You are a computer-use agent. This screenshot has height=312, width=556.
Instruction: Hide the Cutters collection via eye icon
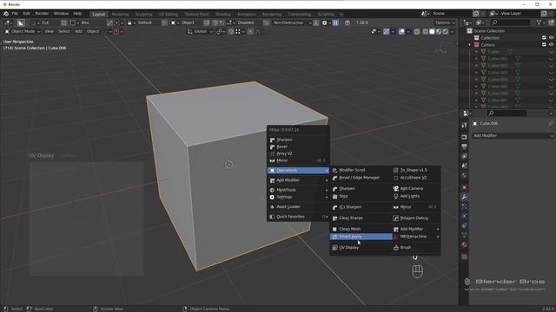click(x=551, y=44)
